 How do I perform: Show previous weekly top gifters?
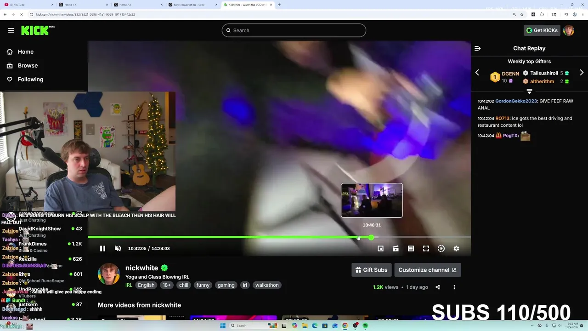[477, 73]
